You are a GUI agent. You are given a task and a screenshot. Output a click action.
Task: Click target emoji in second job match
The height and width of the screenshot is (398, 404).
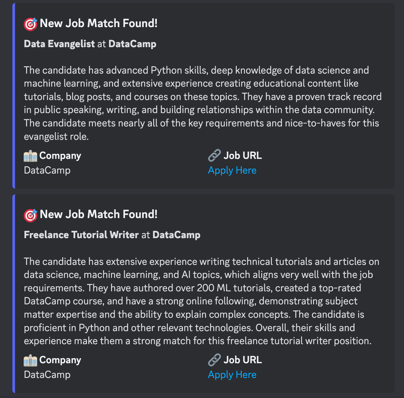coord(30,215)
